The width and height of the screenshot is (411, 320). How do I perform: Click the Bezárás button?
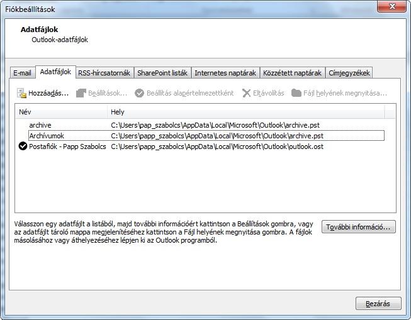pyautogui.click(x=378, y=304)
